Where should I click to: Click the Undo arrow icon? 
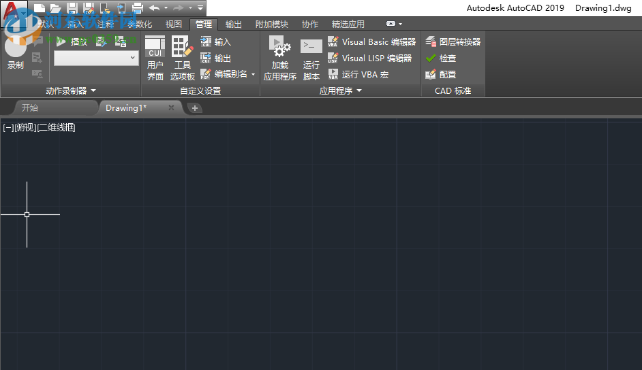tap(154, 7)
